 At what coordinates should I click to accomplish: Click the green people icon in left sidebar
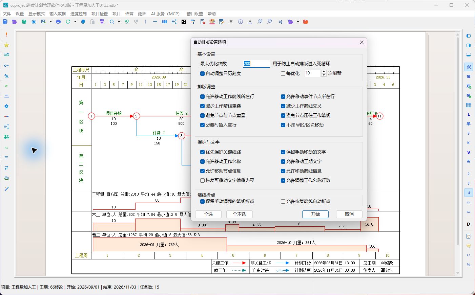pos(6,137)
